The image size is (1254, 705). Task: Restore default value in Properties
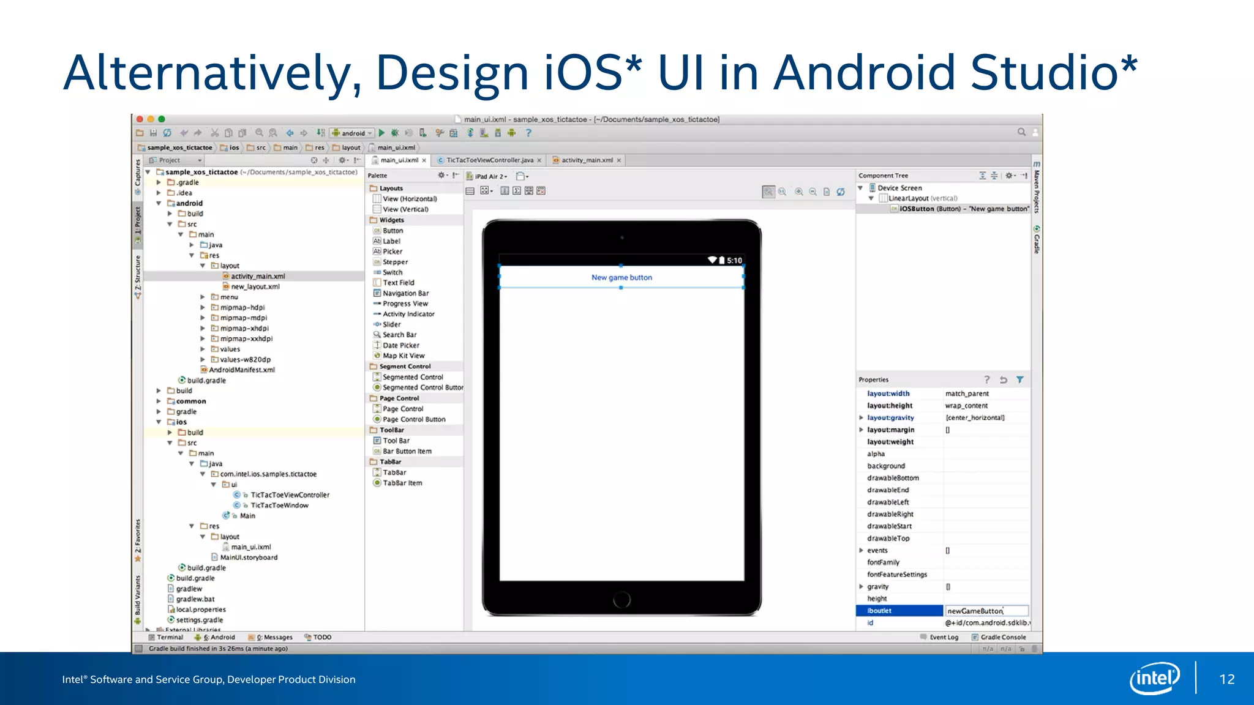coord(1003,379)
